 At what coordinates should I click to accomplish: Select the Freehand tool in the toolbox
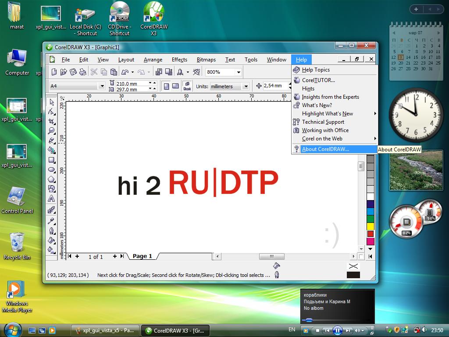coord(52,140)
